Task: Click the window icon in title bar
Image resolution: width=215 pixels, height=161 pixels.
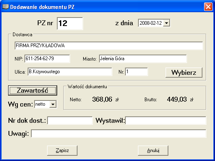Action: (6, 7)
